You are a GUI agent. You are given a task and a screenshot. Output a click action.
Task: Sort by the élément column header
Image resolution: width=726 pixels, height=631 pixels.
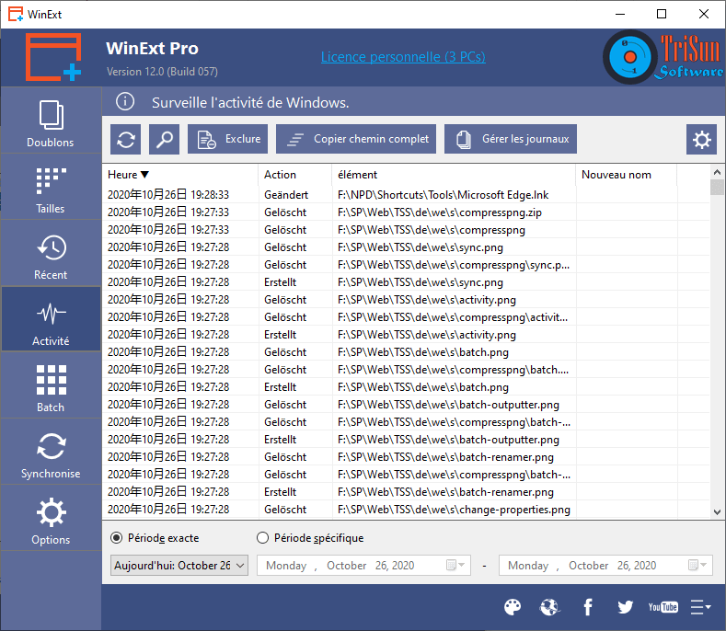pos(454,175)
